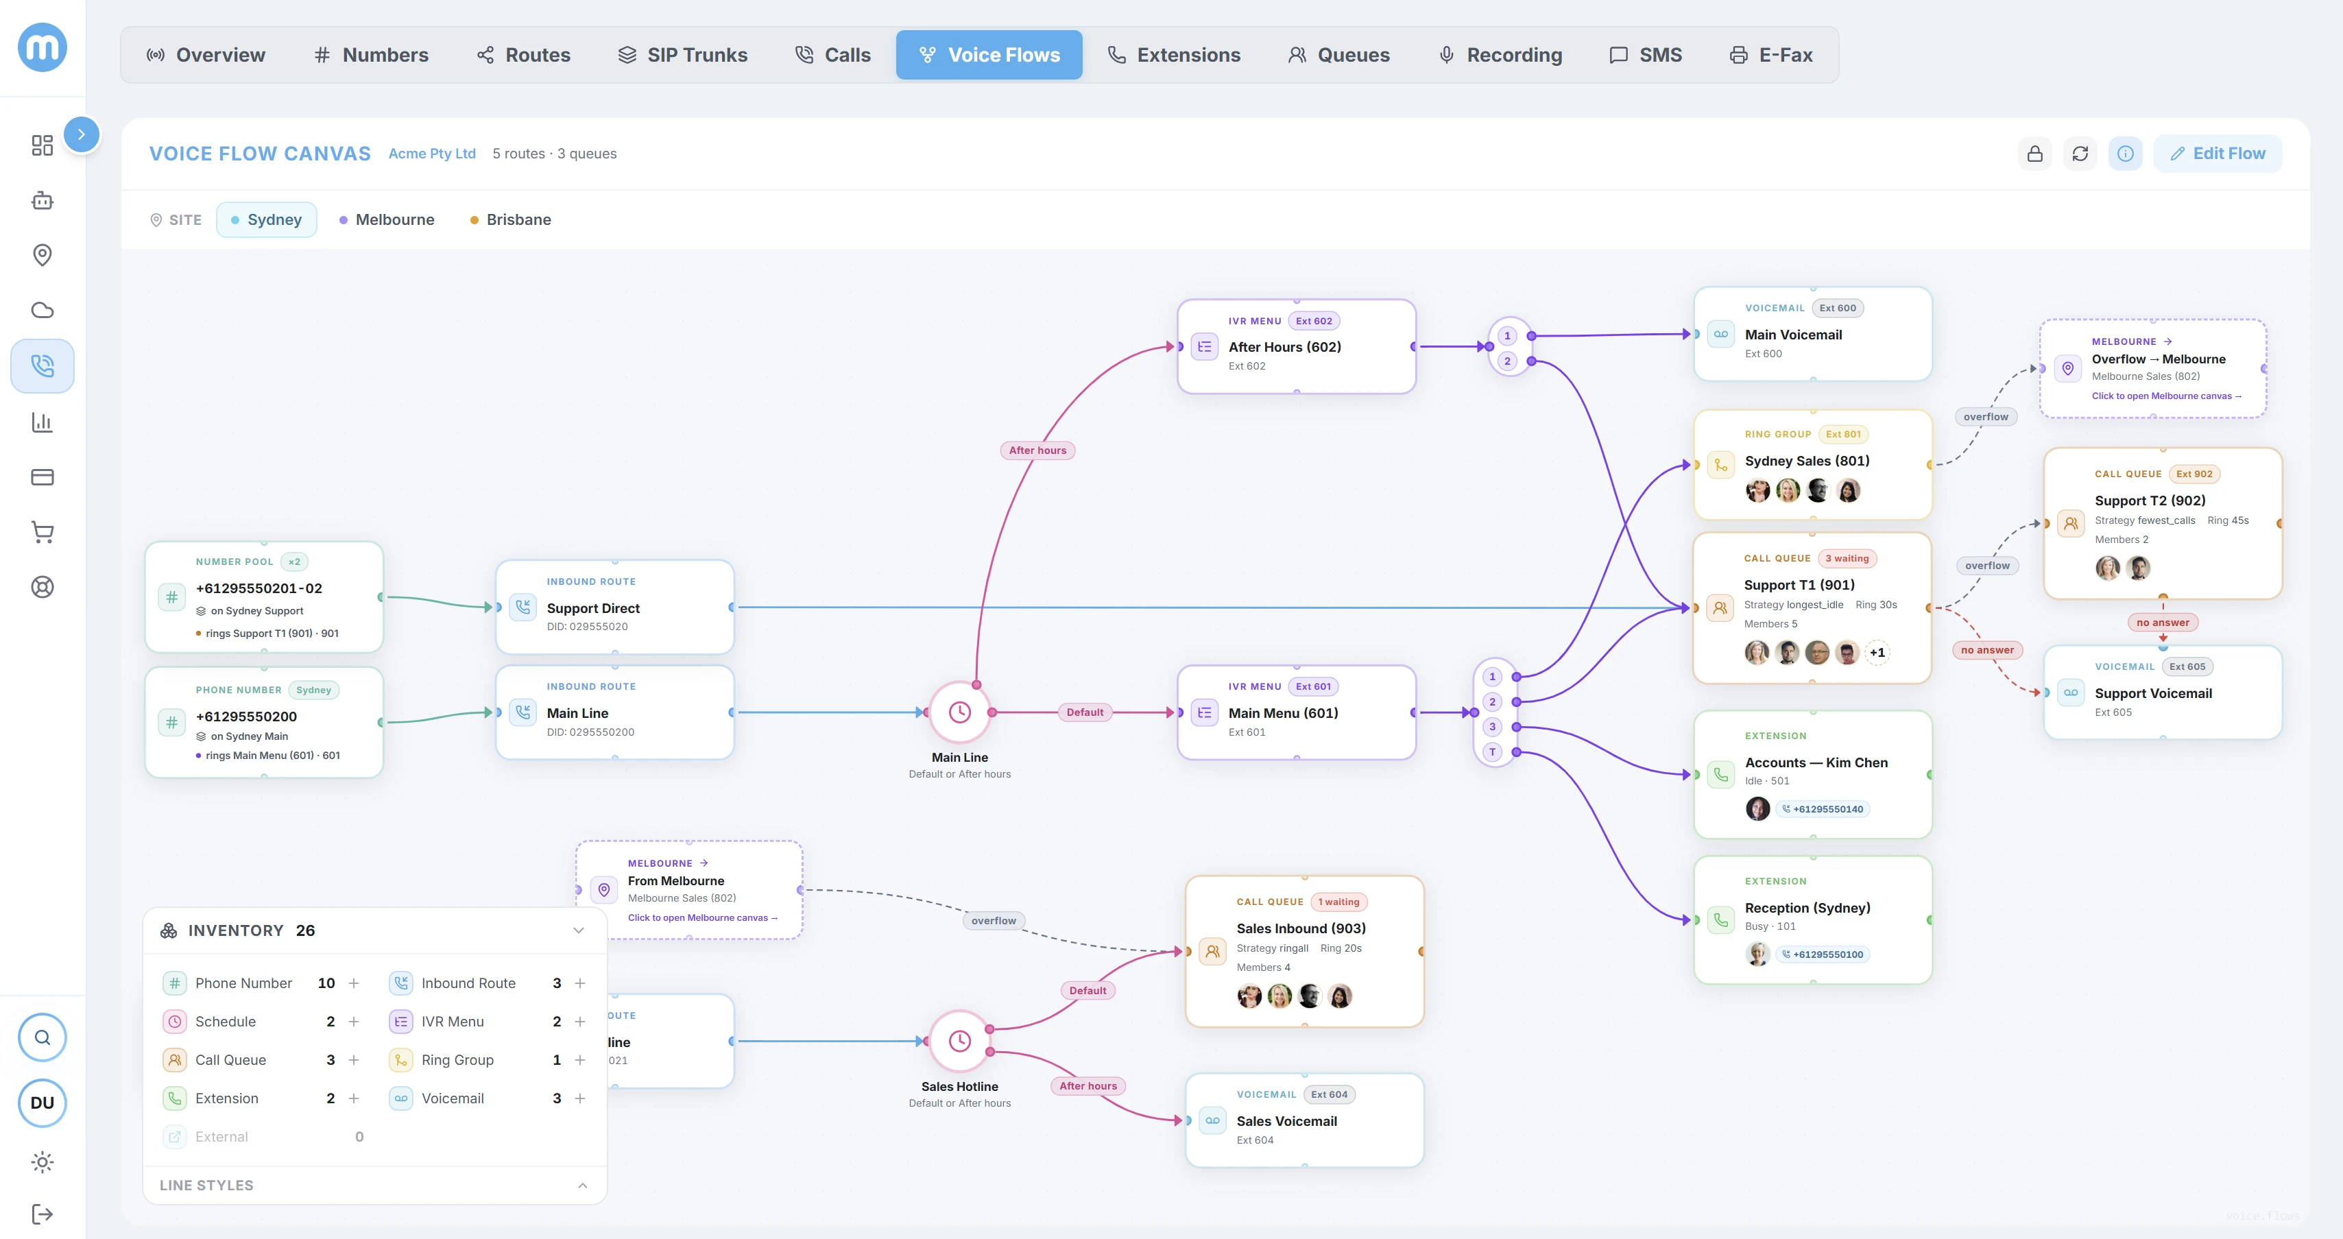Click the lock canvas icon
Viewport: 2343px width, 1239px height.
pos(2034,154)
